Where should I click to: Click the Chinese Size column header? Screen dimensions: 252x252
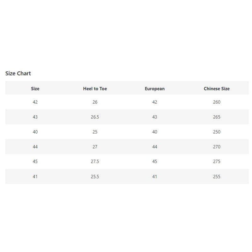217,89
